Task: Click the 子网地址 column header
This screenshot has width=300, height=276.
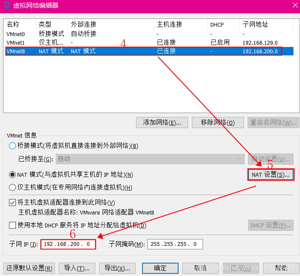Action: 267,25
